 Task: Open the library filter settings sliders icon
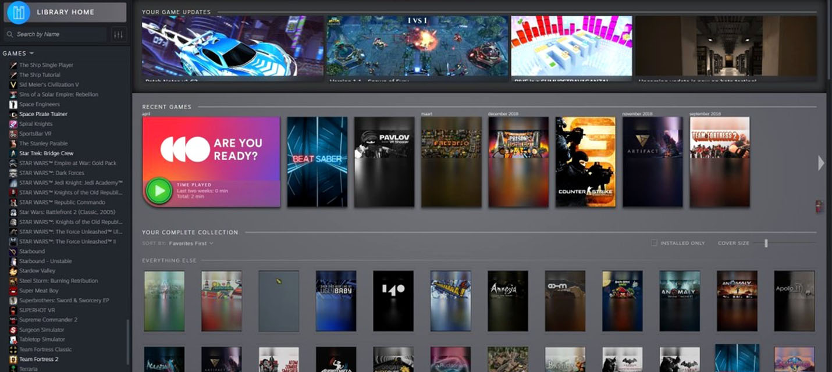(119, 35)
